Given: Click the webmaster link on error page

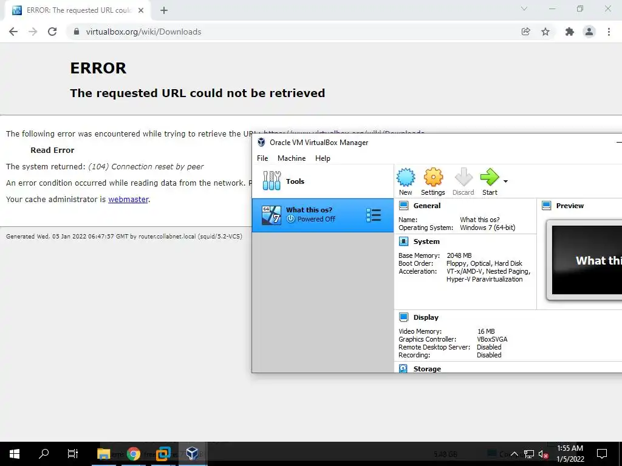Looking at the screenshot, I should click(128, 199).
